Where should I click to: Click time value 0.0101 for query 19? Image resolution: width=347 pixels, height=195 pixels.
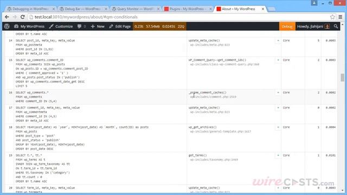(x=330, y=155)
